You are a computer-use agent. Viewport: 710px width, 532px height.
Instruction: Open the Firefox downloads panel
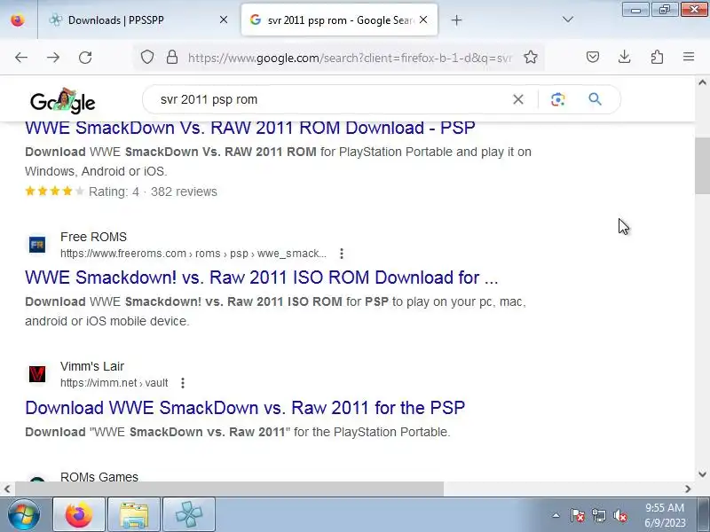tap(625, 57)
